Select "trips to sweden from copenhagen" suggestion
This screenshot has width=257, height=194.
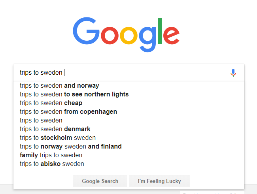point(68,112)
